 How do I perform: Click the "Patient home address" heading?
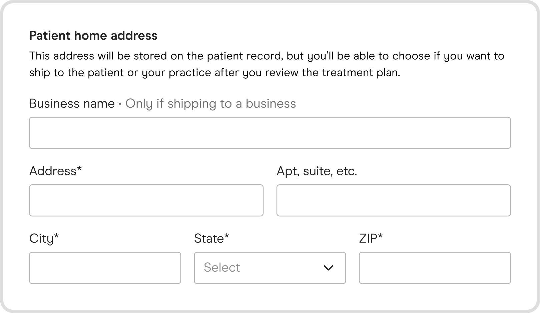tap(93, 36)
